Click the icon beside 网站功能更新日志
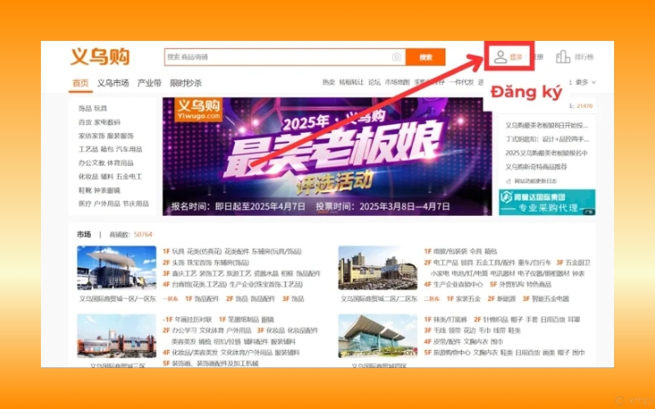Image resolution: width=655 pixels, height=409 pixels. click(508, 181)
